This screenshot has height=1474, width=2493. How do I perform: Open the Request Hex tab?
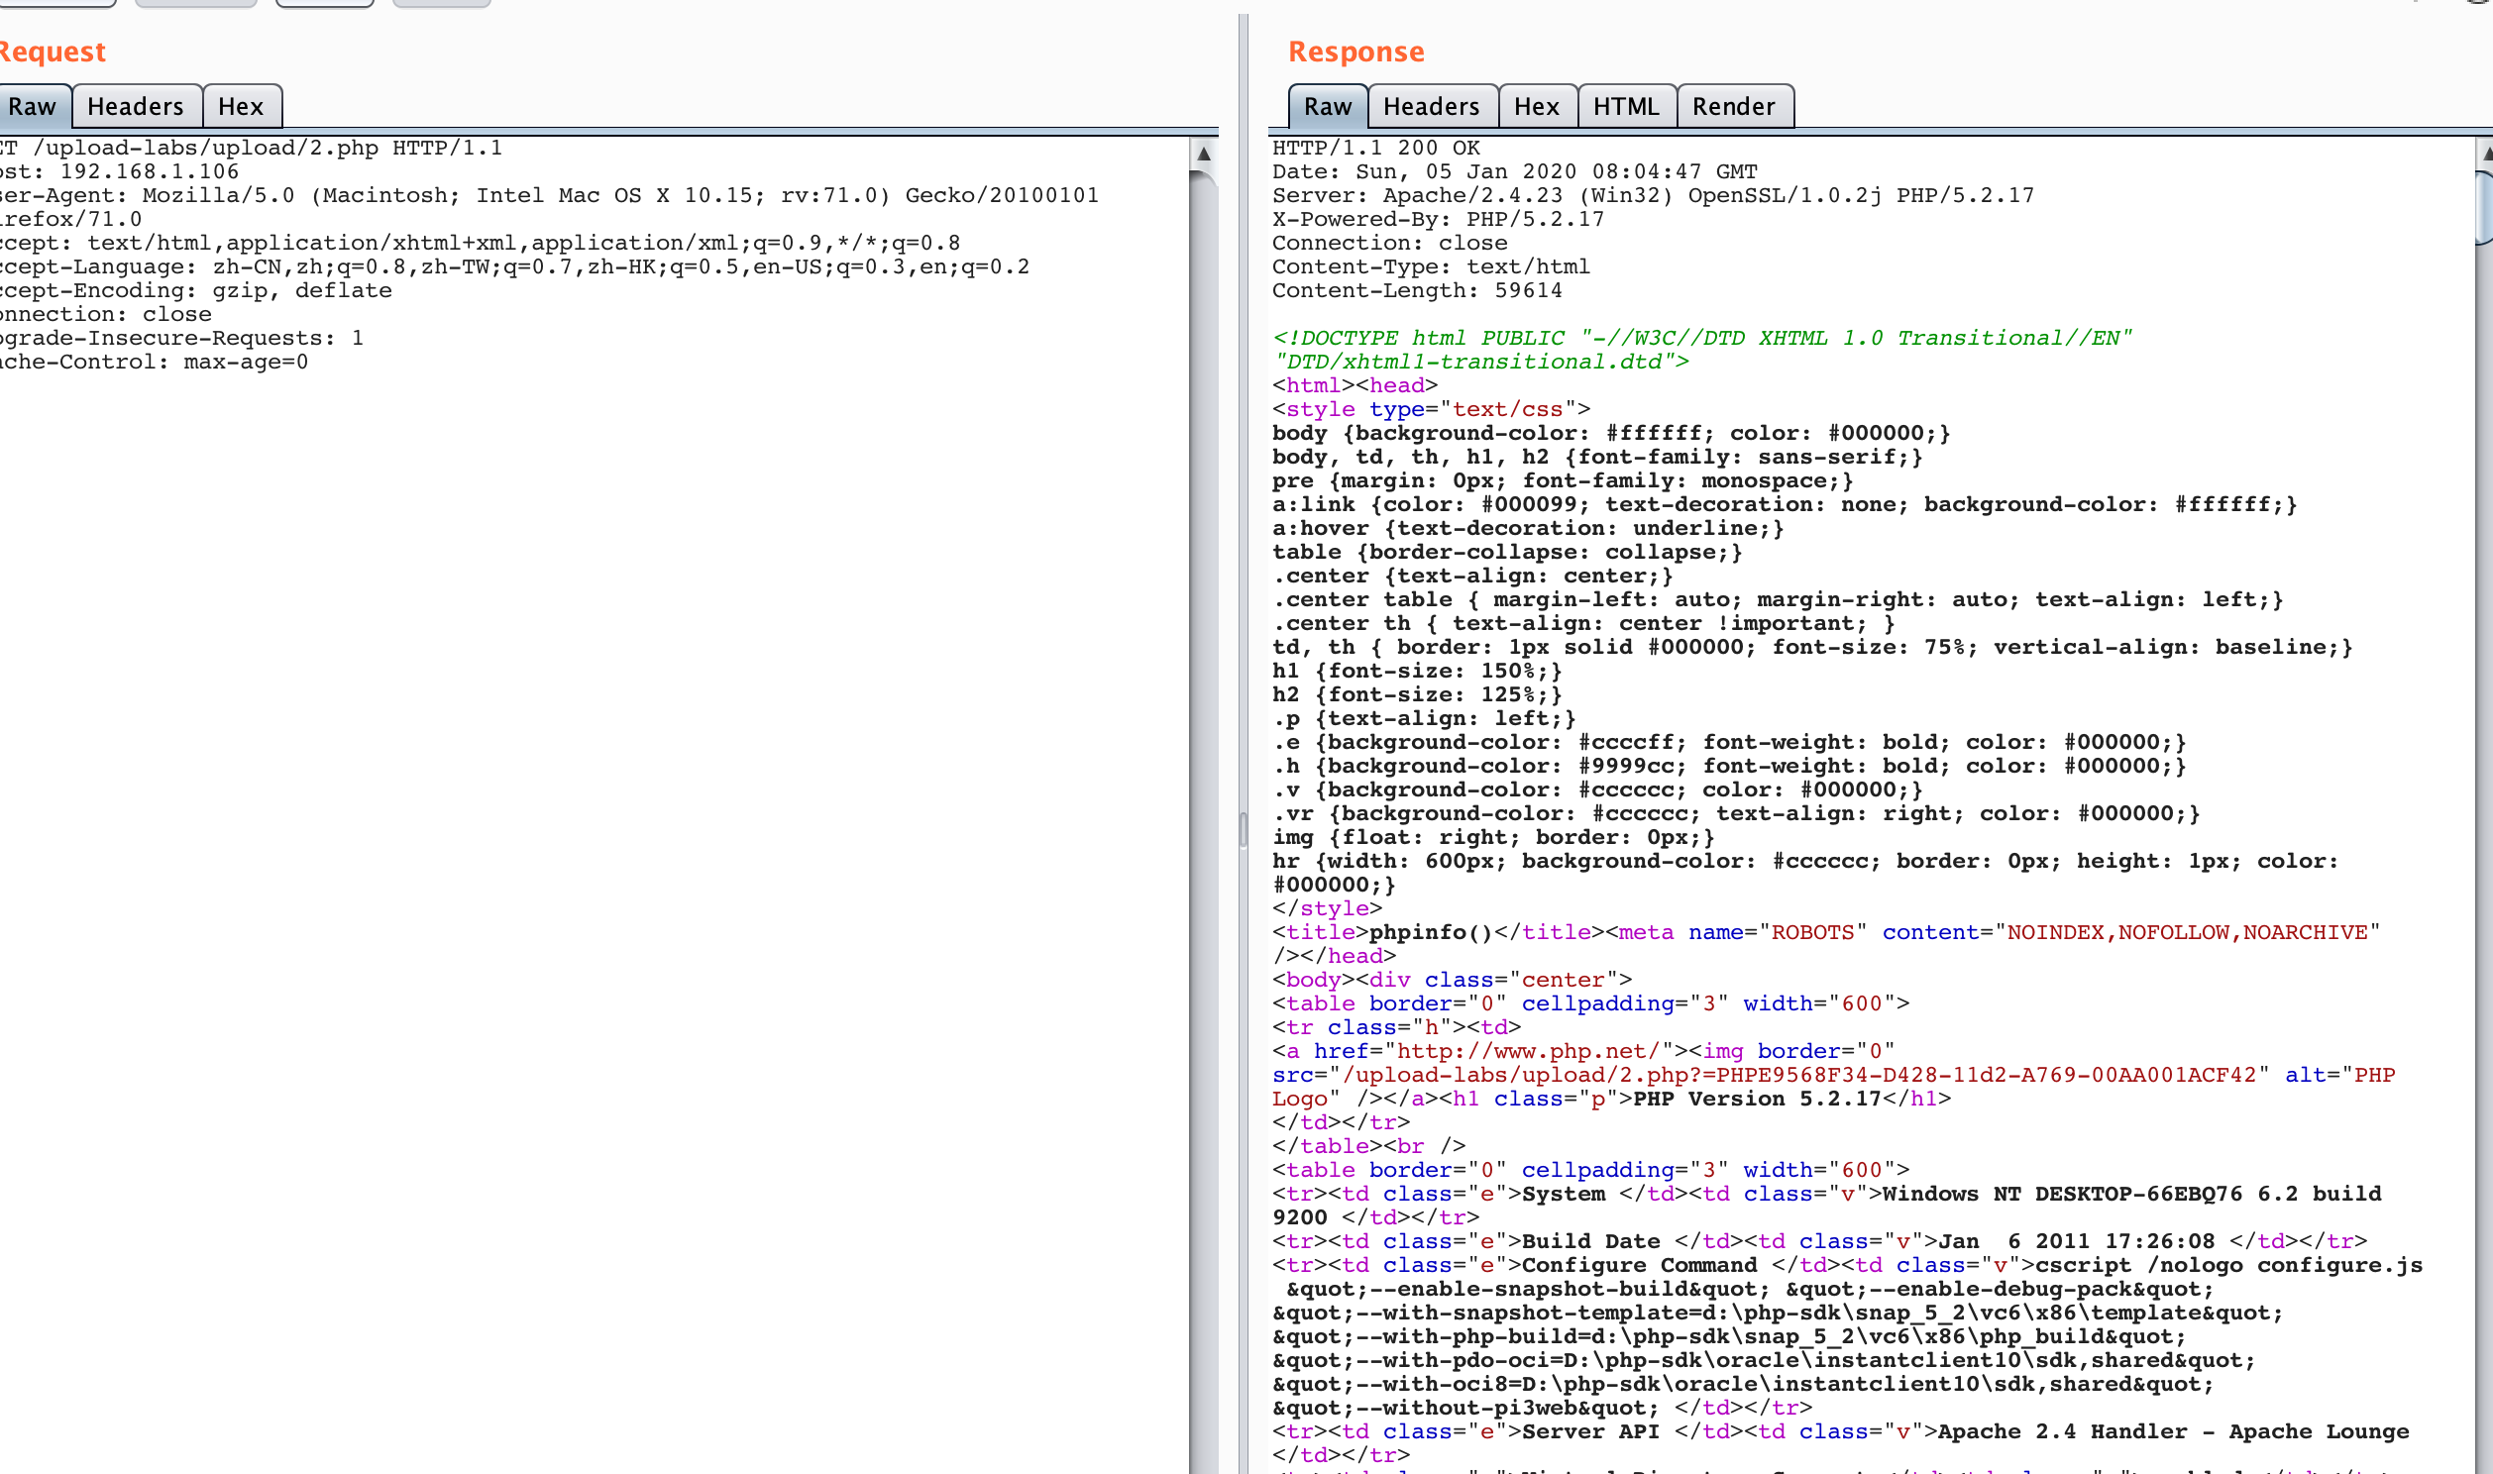242,106
